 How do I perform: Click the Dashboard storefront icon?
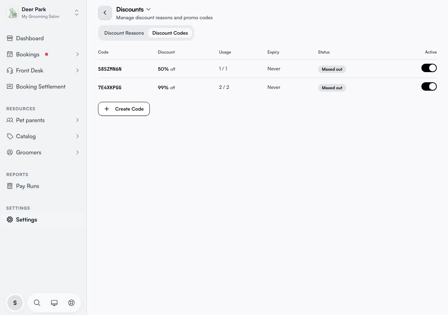point(10,38)
